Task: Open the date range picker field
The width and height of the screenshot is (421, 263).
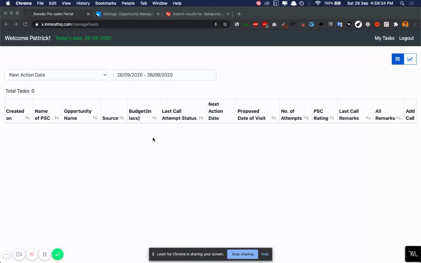Action: pyautogui.click(x=164, y=75)
